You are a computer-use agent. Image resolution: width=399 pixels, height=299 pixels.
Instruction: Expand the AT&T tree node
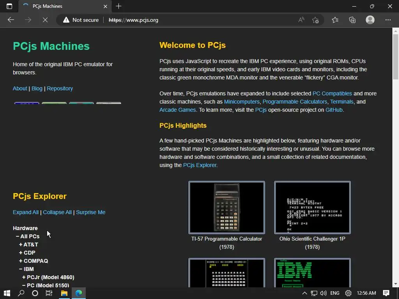click(28, 244)
